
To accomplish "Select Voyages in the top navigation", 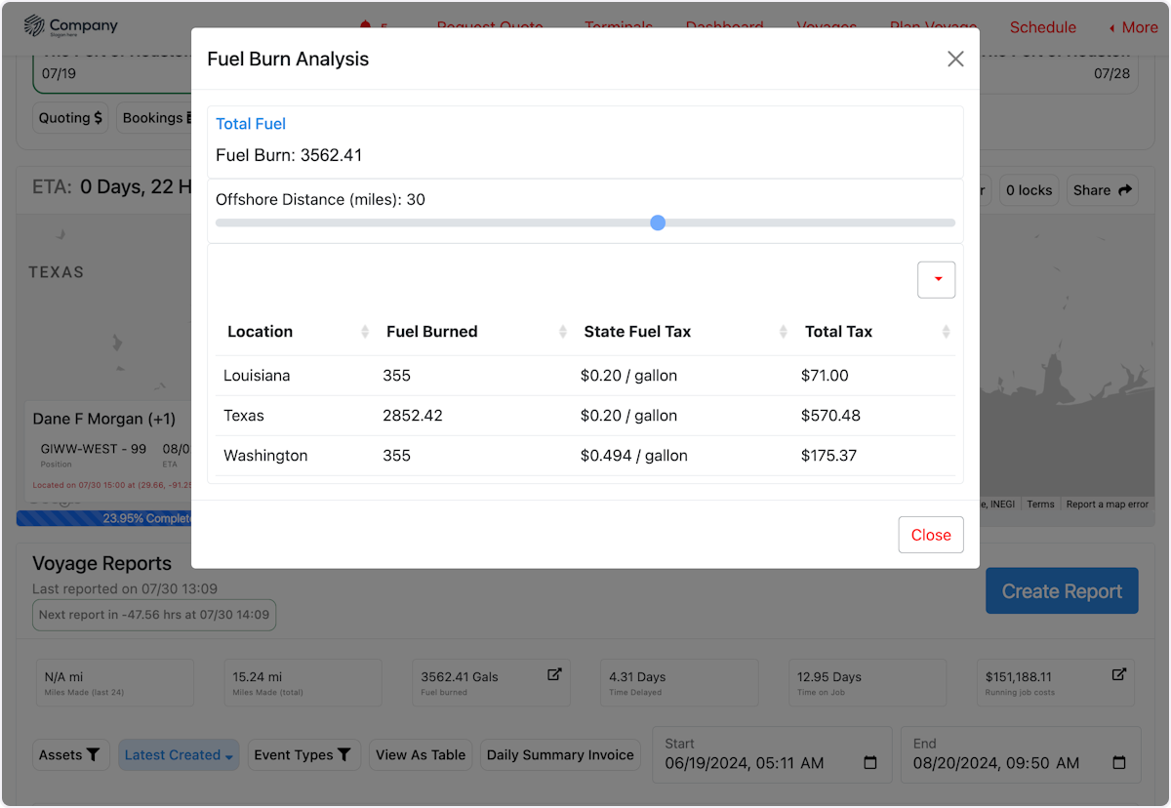I will pyautogui.click(x=827, y=27).
